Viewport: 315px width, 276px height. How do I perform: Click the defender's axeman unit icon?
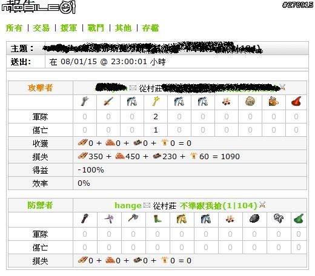[133, 218]
